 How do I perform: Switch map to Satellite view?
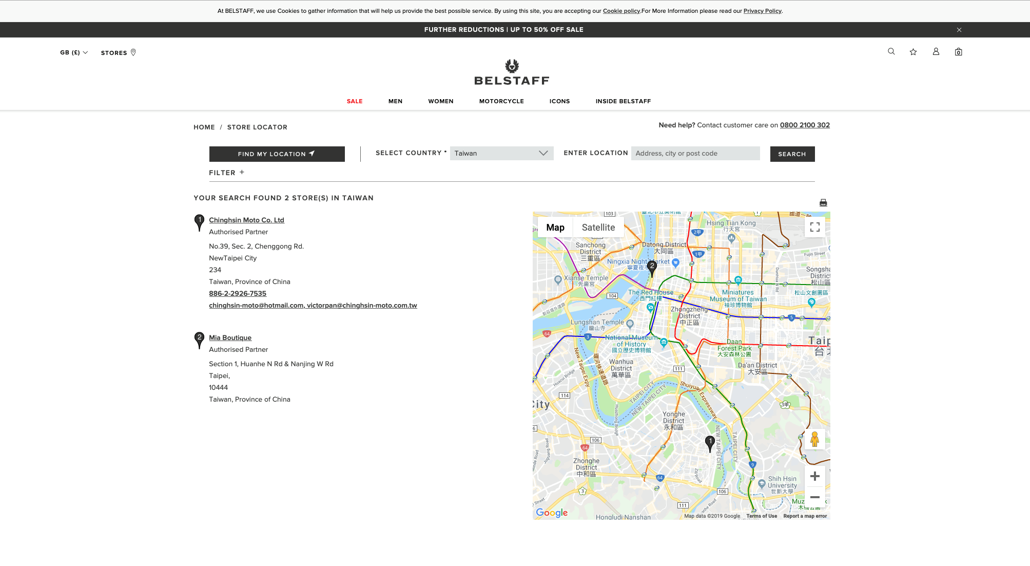(x=598, y=228)
